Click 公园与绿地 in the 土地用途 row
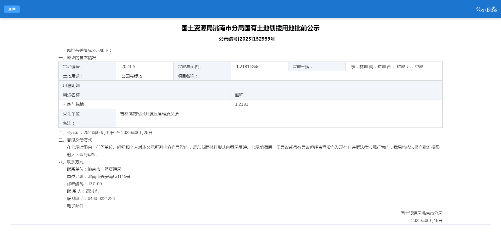The height and width of the screenshot is (245, 501). click(132, 76)
